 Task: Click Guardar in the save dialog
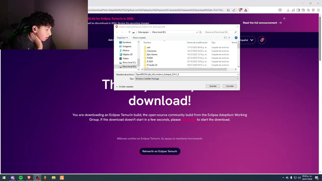pos(213,86)
